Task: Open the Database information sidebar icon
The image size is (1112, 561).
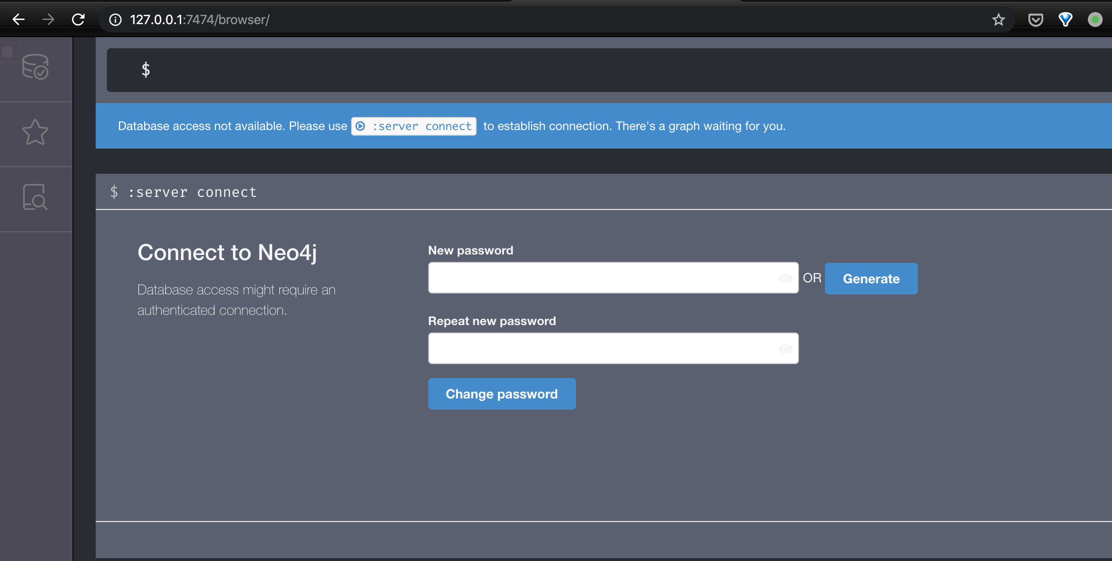Action: [35, 67]
